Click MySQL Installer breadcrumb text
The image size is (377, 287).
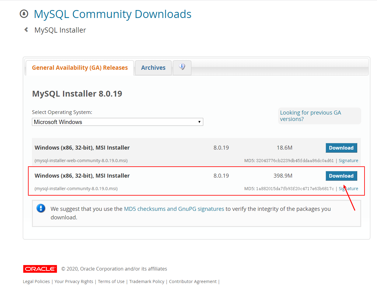pyautogui.click(x=60, y=30)
